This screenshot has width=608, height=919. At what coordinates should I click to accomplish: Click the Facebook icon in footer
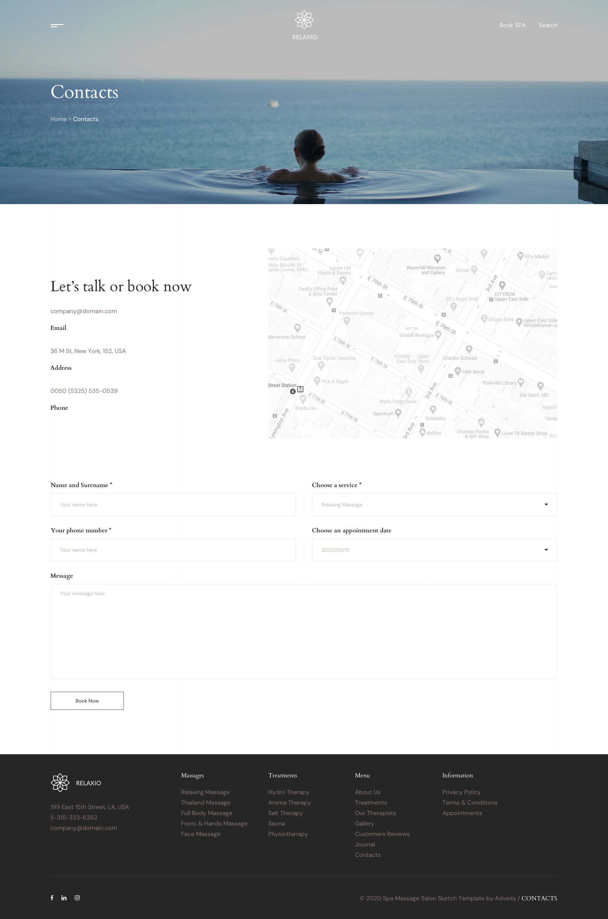(x=52, y=898)
